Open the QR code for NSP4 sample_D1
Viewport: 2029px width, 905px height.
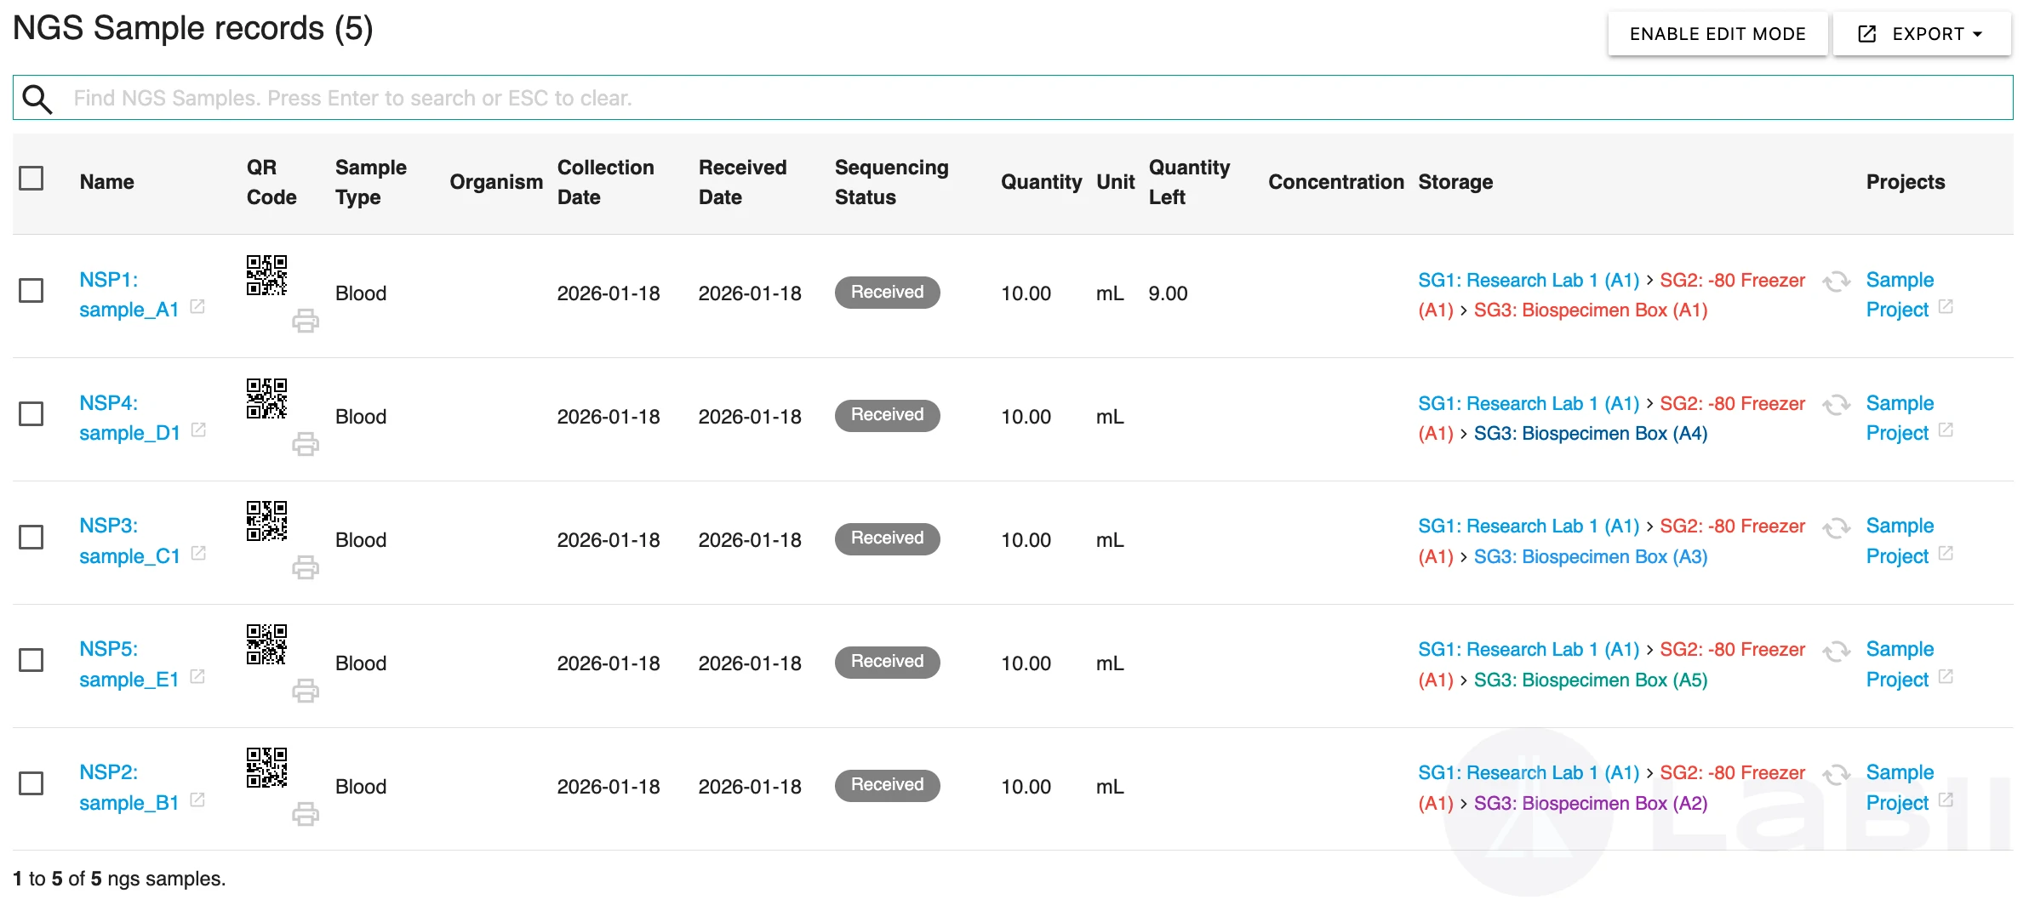pos(266,398)
